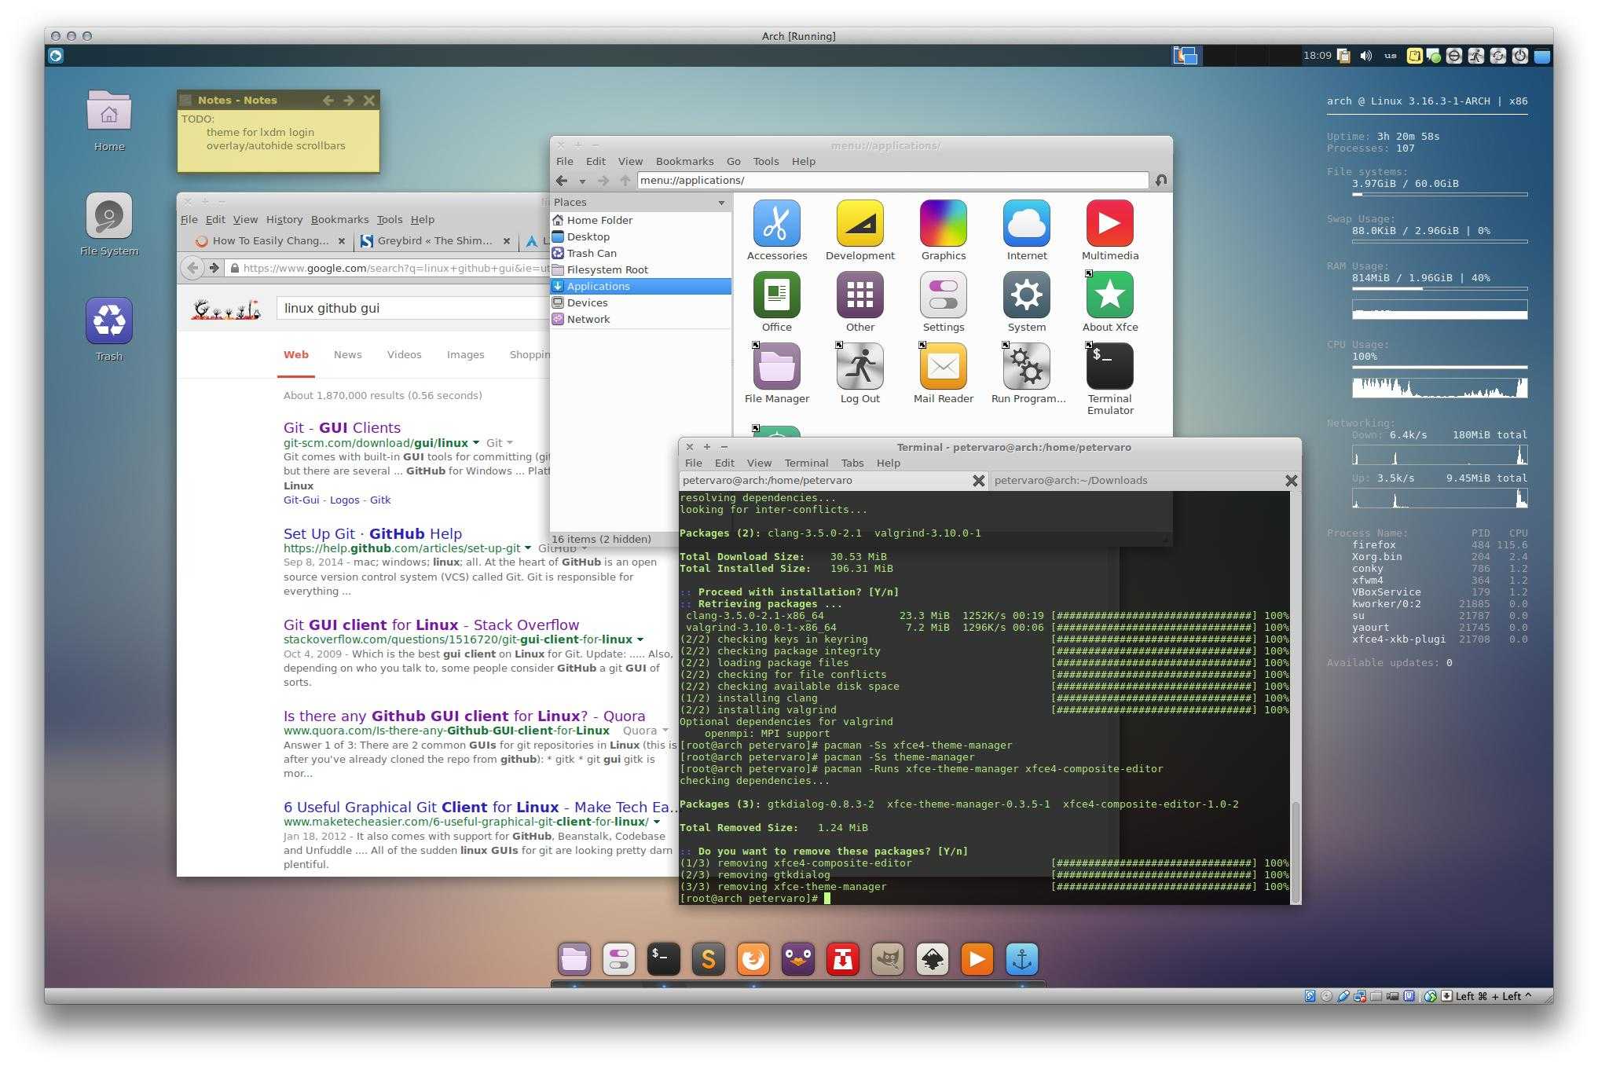Click the Log Out launcher icon

pyautogui.click(x=859, y=367)
